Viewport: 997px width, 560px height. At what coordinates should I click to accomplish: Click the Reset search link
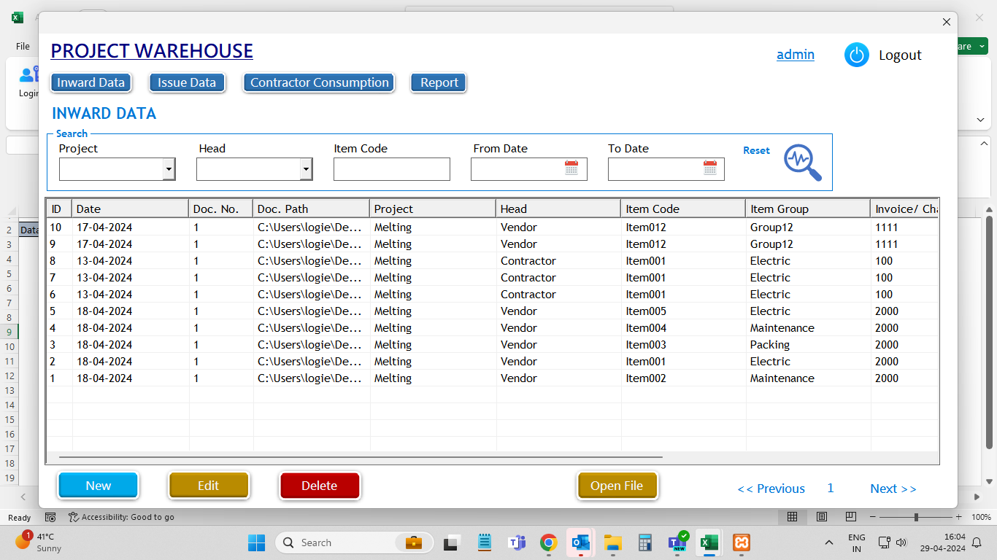[x=756, y=150]
